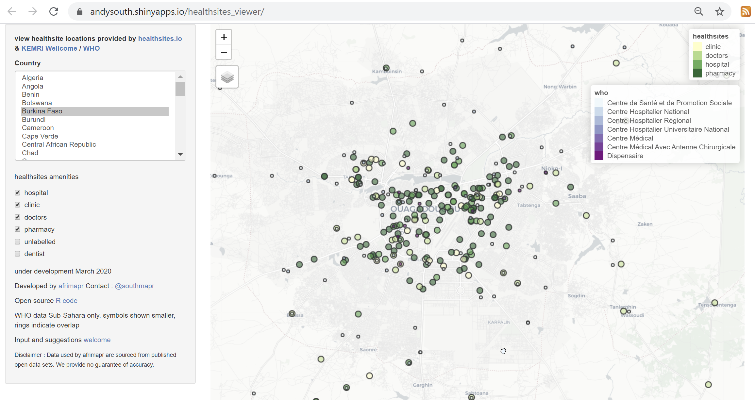Open the healthsites.io link
The image size is (755, 400).
160,39
